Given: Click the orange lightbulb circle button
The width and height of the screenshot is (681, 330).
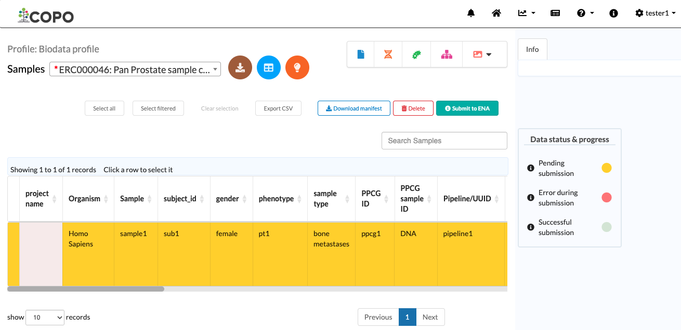Looking at the screenshot, I should [x=297, y=67].
